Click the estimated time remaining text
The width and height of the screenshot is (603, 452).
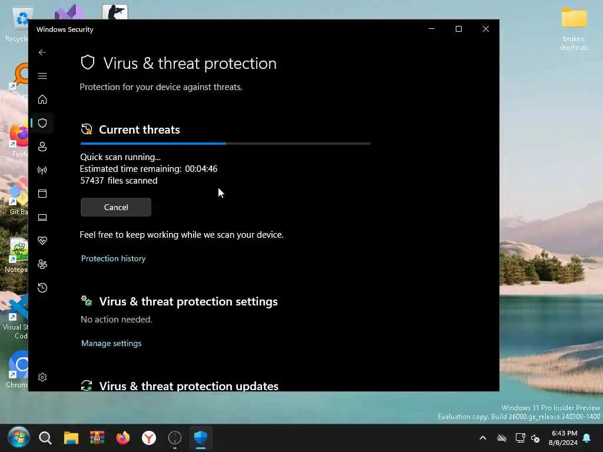coord(148,169)
